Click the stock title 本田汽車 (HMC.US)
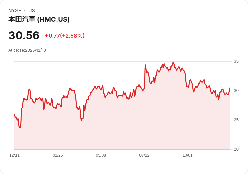Viewport: 248px width, 173px height. [x=39, y=19]
